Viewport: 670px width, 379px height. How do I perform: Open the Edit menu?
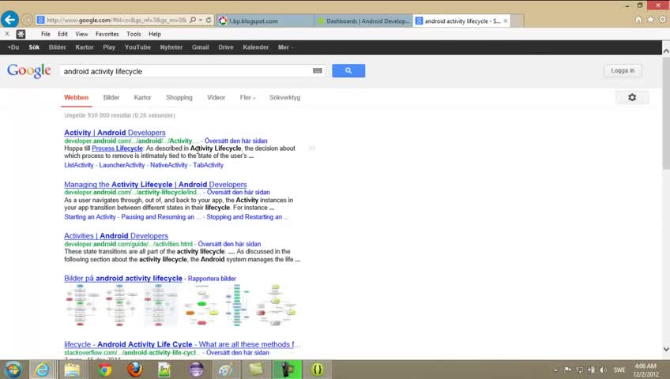click(x=63, y=34)
